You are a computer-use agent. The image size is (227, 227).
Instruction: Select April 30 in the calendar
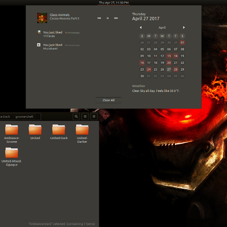pos(142,76)
